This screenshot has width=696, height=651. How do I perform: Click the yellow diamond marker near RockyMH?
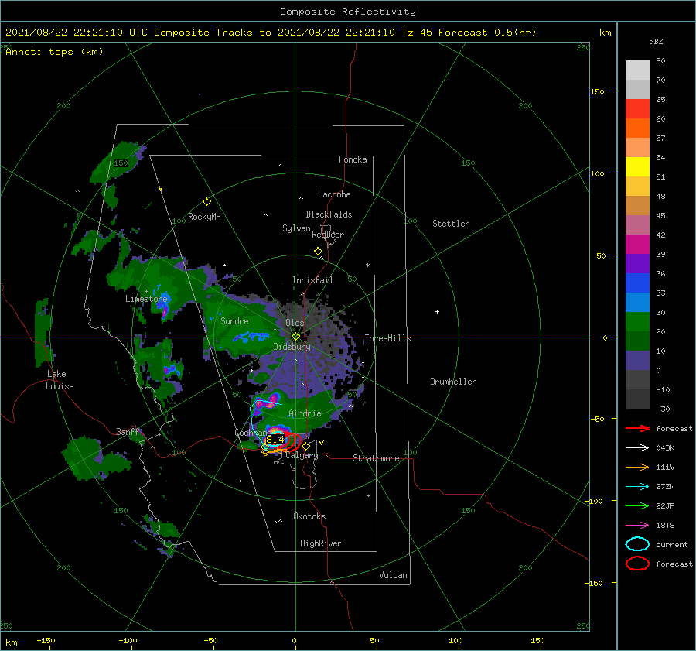[206, 202]
